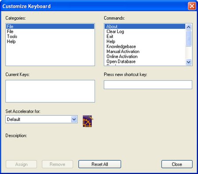The height and width of the screenshot is (174, 198).
Task: Click the Assign button
Action: tap(21, 164)
